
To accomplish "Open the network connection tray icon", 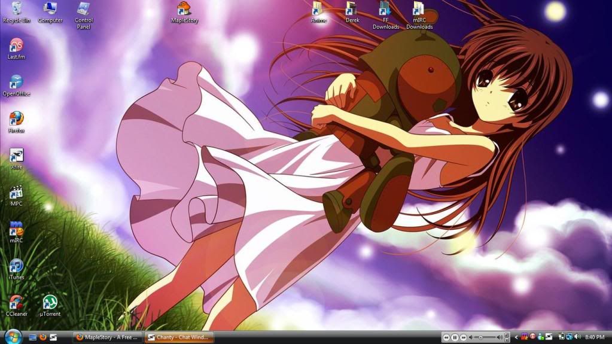I will 570,337.
